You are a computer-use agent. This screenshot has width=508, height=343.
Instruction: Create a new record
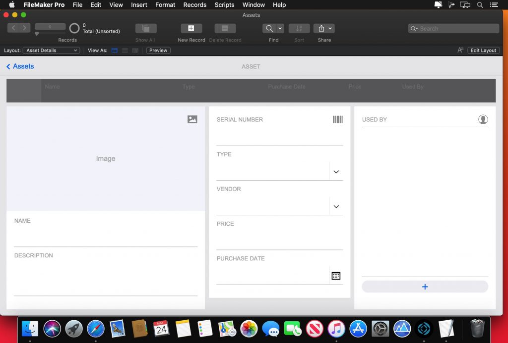click(190, 28)
